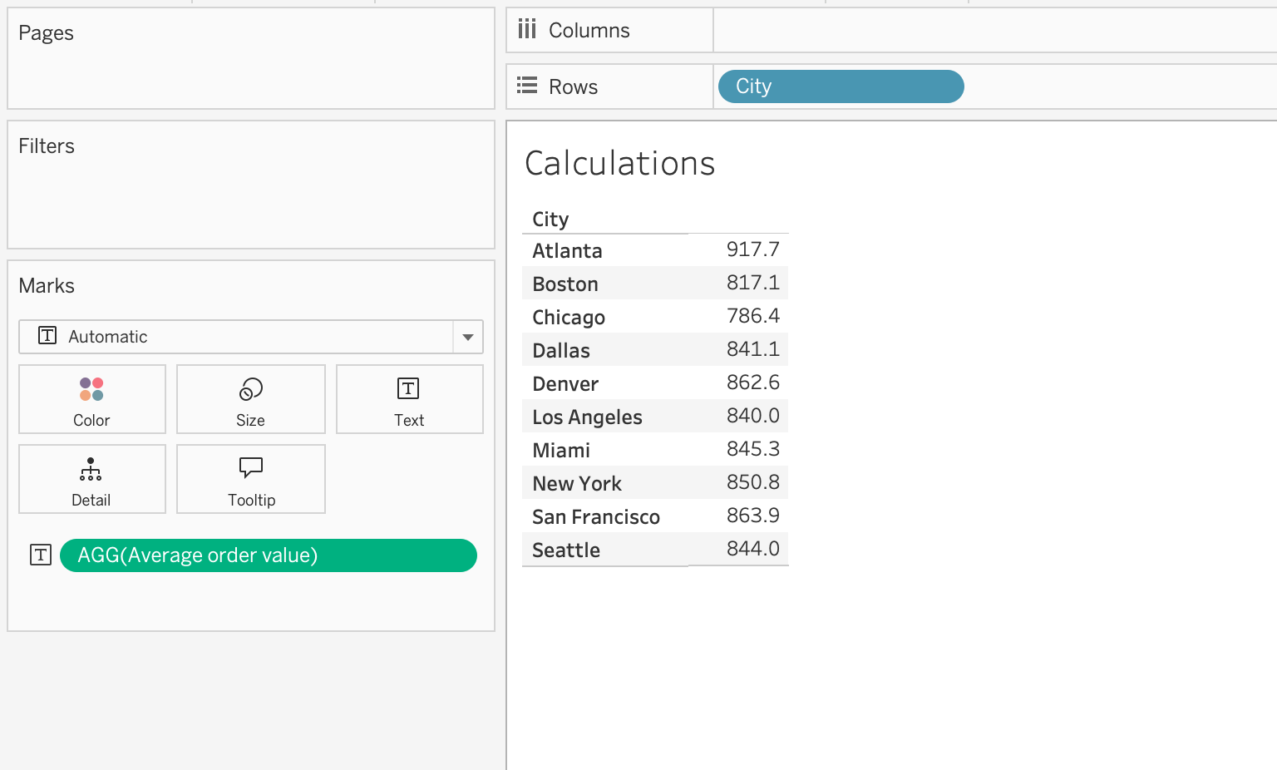
Task: Click the text icon beside AGG pill
Action: [x=41, y=555]
